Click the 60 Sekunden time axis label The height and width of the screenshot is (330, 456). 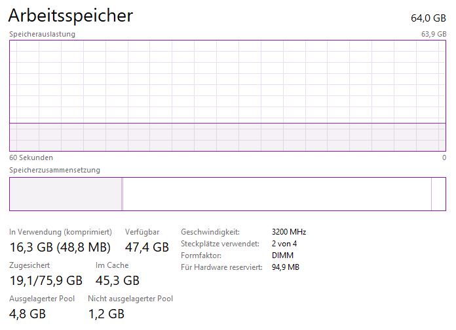(x=31, y=157)
